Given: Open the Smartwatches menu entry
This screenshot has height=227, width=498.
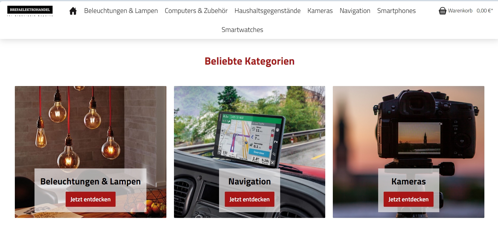Looking at the screenshot, I should [242, 30].
